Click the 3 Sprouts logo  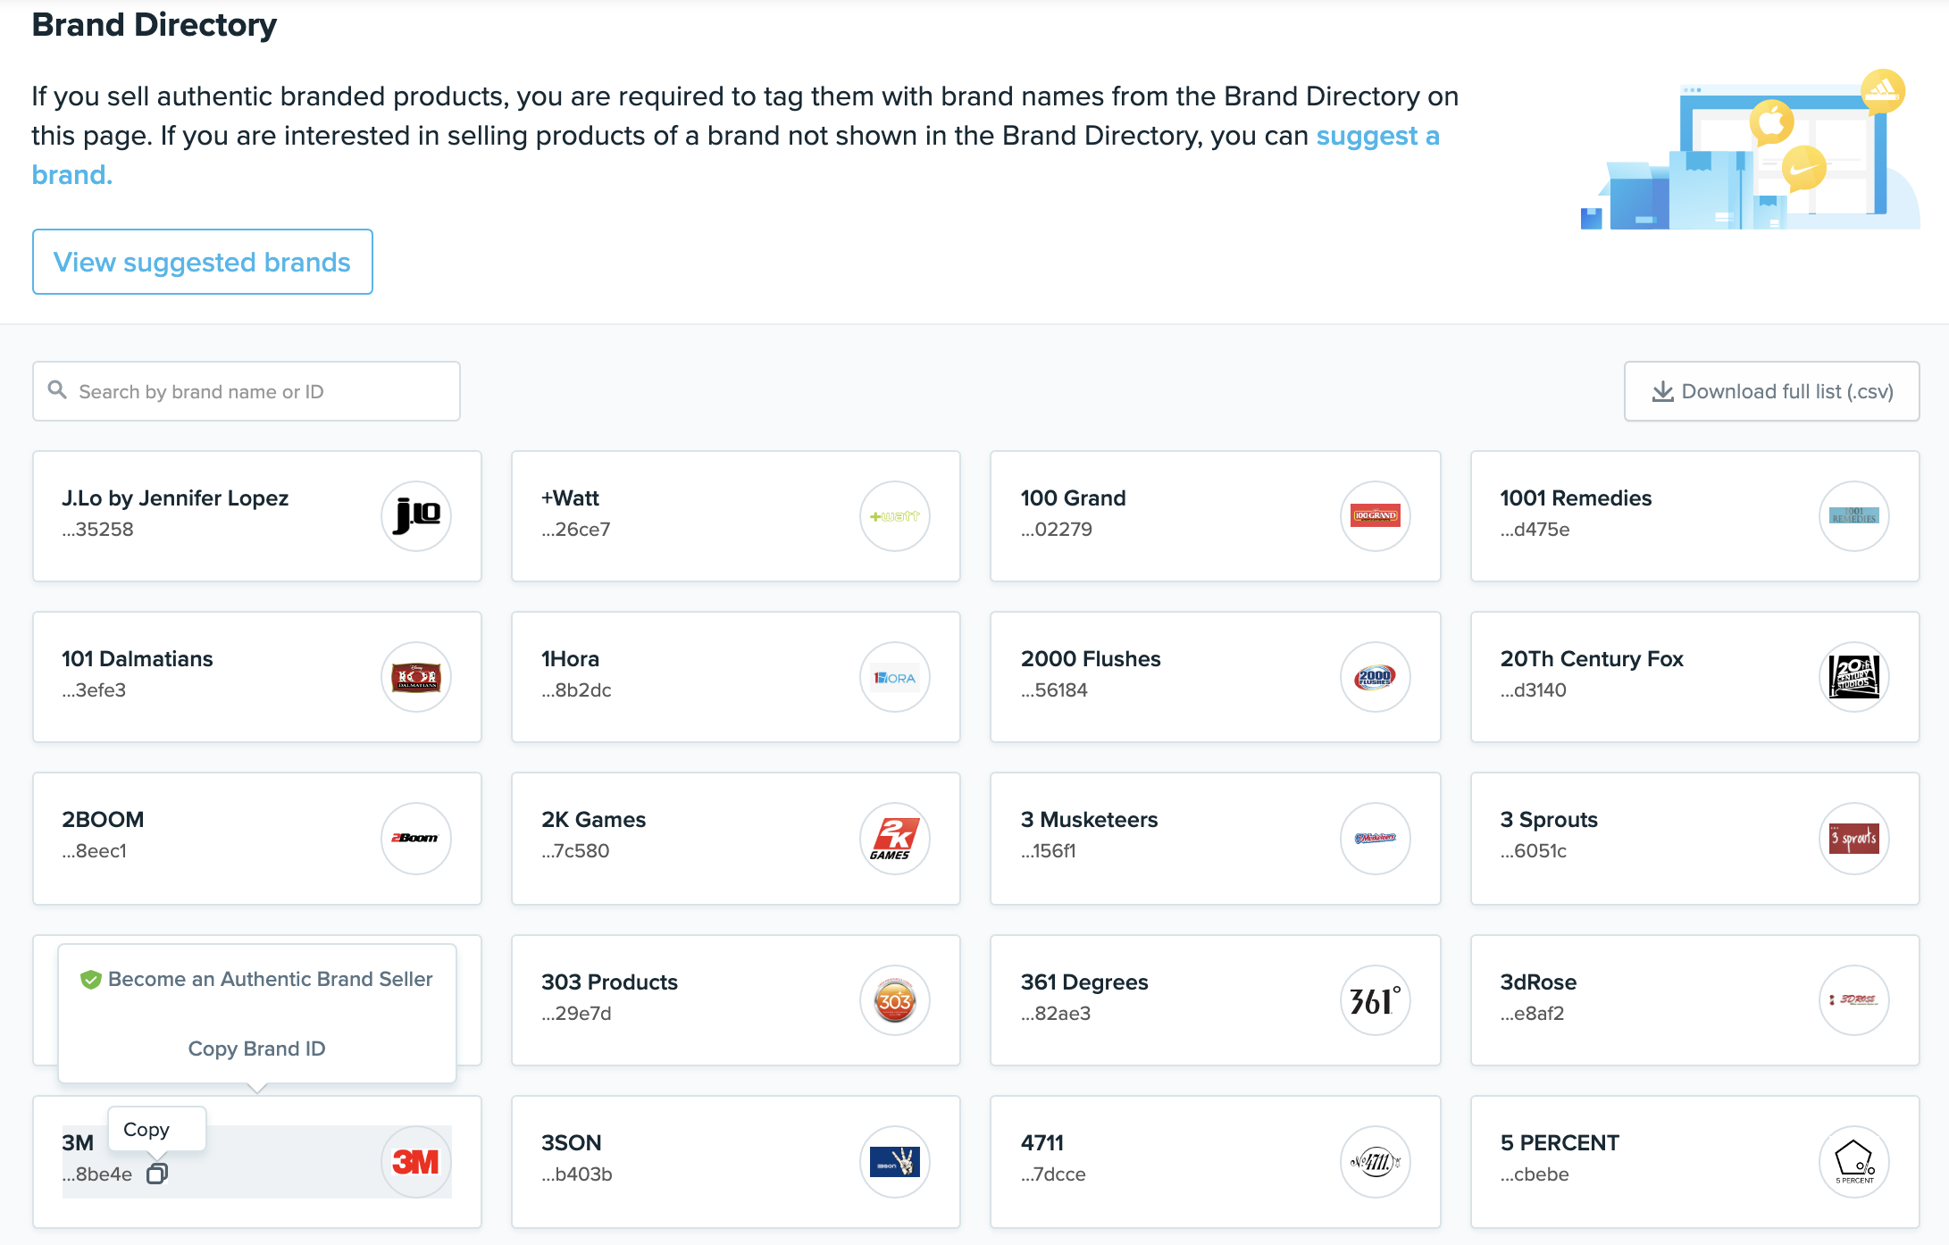[1853, 838]
